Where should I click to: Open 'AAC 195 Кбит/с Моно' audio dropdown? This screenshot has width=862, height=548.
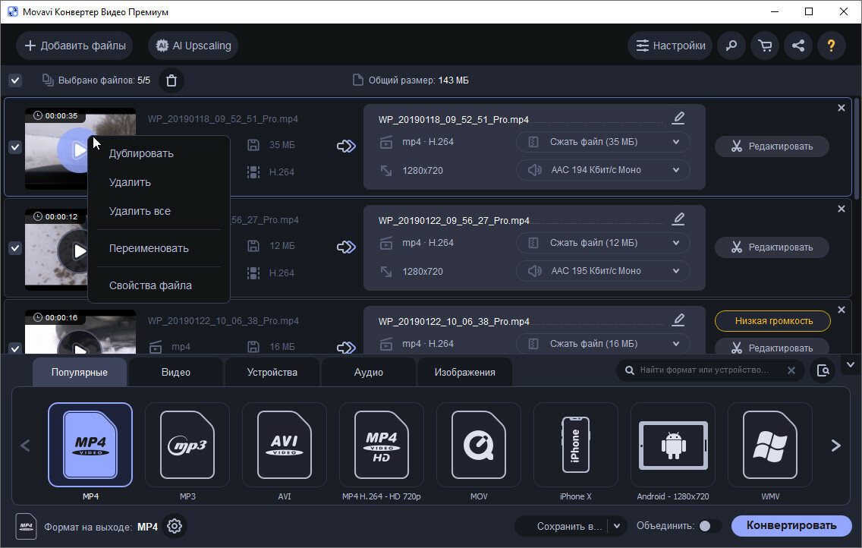[x=602, y=271]
